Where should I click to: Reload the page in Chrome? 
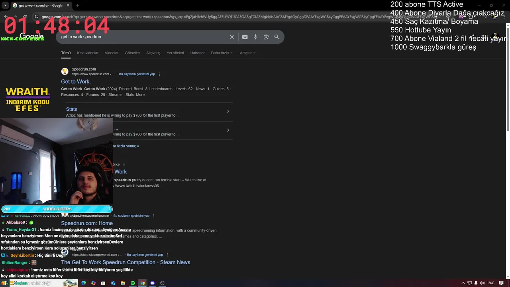pyautogui.click(x=25, y=17)
